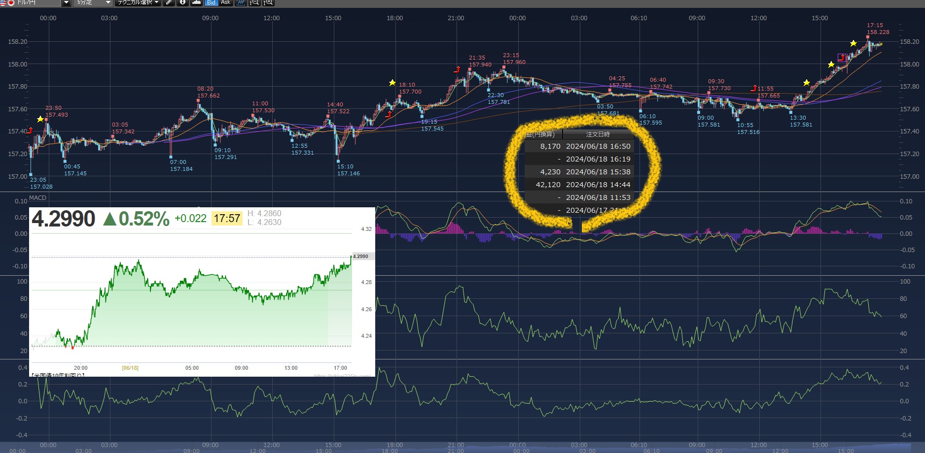925x453 pixels.
Task: Open the ドル/円 currency pair dropdown
Action: (x=66, y=2)
